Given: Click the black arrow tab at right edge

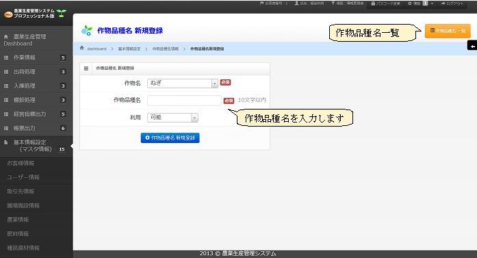Looking at the screenshot, I should coord(472,46).
